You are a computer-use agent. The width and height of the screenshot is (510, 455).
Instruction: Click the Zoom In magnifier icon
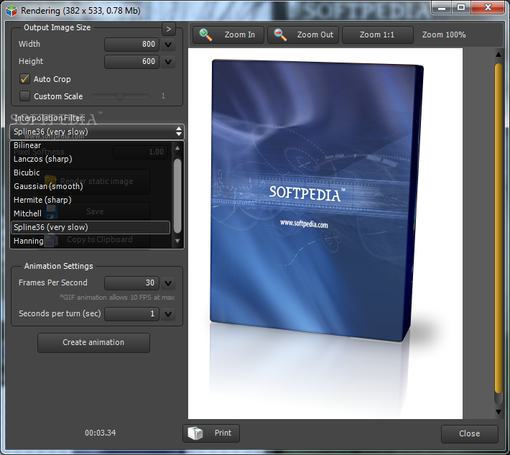(205, 35)
